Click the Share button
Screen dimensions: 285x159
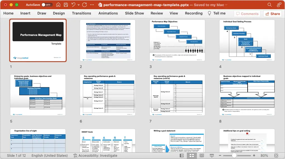tap(273, 14)
